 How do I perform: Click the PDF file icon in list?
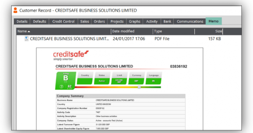tap(26, 38)
